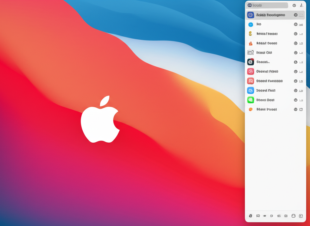Viewport: 310px width, 226px height.
Task: Open the yellow app icon beside "kextaf Neinei"
Action: tap(250, 34)
